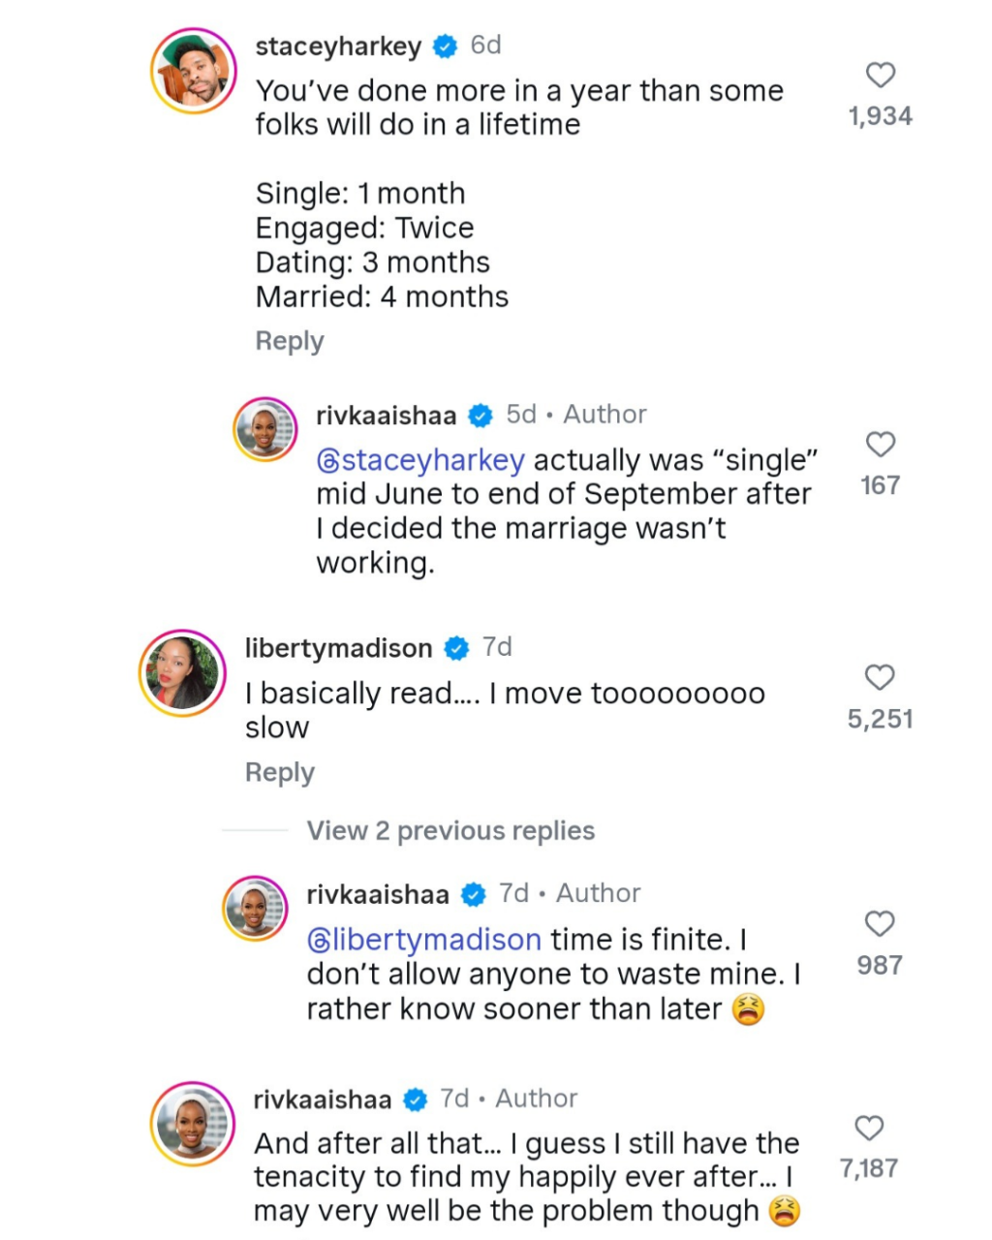Tap the @libertymadison mention in the reply
The height and width of the screenshot is (1240, 992).
423,940
